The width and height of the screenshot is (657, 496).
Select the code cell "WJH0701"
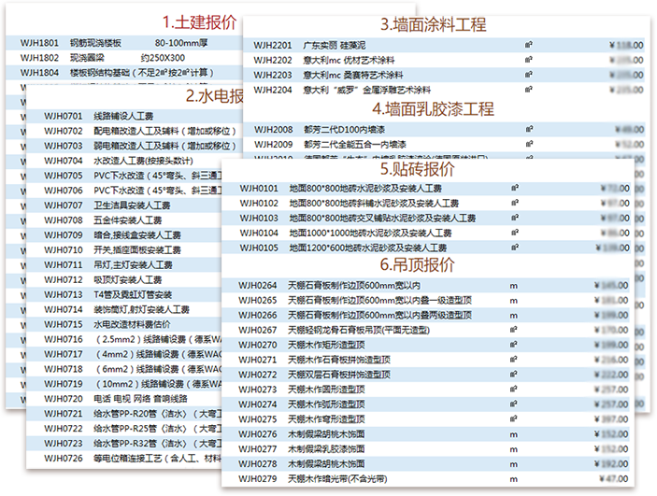pos(64,116)
